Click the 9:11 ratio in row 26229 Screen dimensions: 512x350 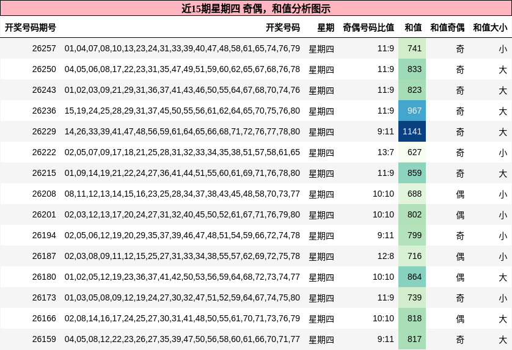pyautogui.click(x=386, y=131)
